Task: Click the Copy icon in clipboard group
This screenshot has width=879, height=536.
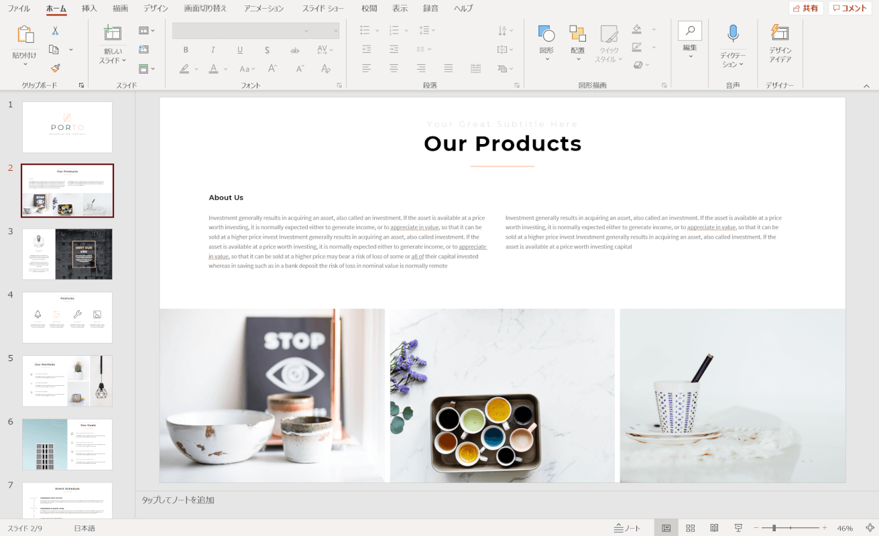Action: coord(54,50)
